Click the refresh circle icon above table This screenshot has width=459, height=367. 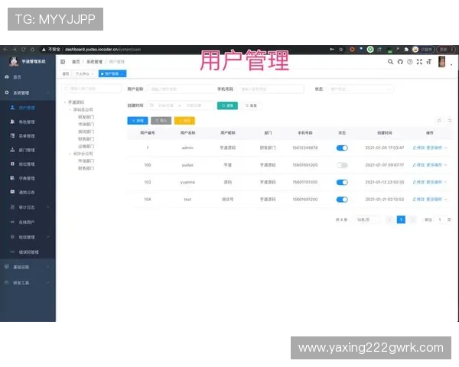pyautogui.click(x=450, y=121)
